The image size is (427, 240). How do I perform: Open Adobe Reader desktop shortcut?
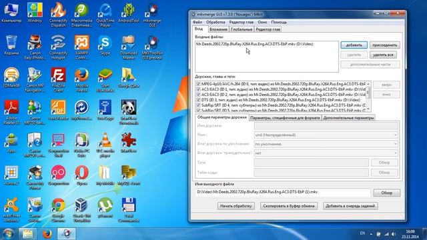coord(11,113)
